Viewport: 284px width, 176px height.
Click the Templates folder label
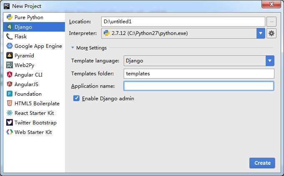click(x=92, y=74)
